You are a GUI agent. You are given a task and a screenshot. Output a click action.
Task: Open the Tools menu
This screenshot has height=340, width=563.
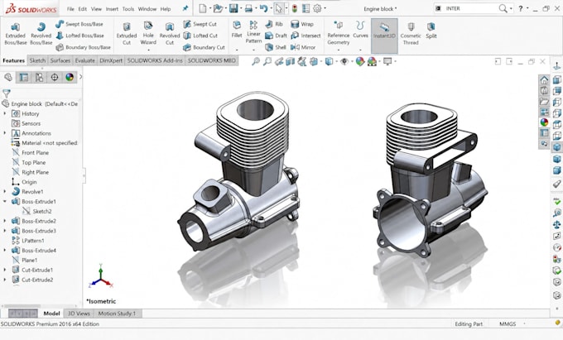tap(128, 9)
